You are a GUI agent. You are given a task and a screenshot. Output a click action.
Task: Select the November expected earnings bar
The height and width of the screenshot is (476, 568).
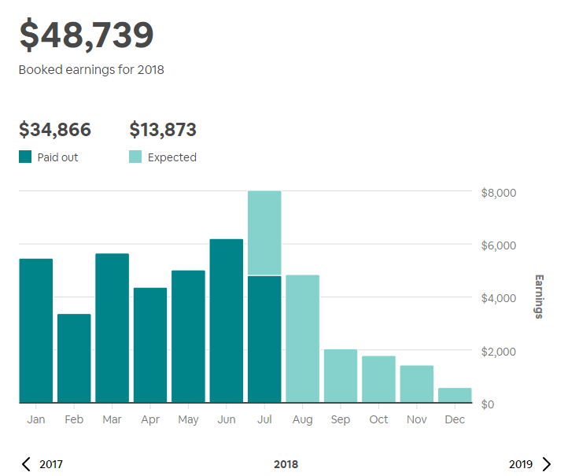(417, 384)
